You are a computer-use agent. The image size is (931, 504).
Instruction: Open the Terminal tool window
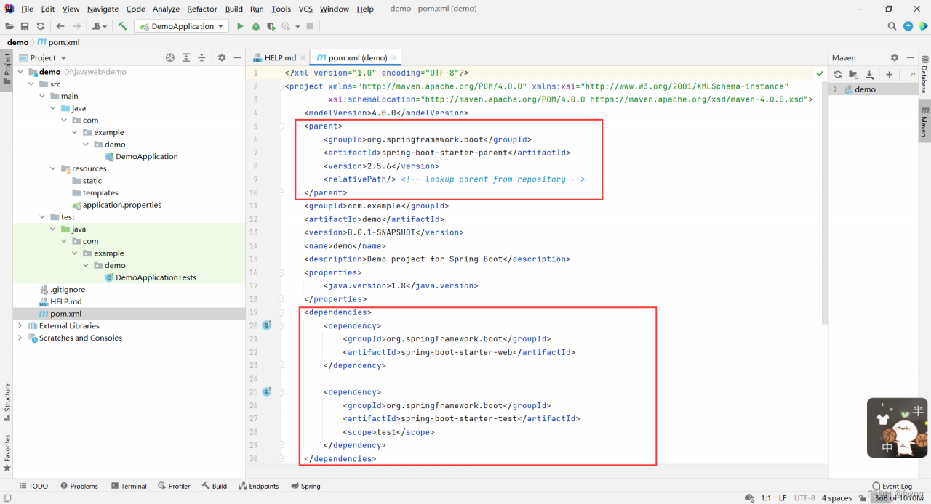pyautogui.click(x=129, y=486)
